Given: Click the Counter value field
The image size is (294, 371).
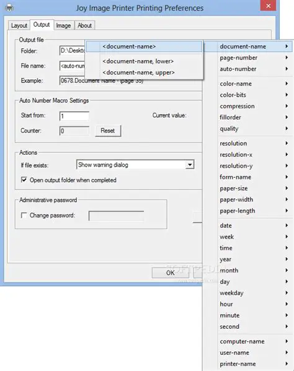Looking at the screenshot, I should 74,131.
